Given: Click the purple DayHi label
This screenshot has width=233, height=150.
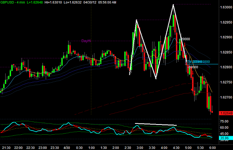Looking at the screenshot, I should 86,41.
